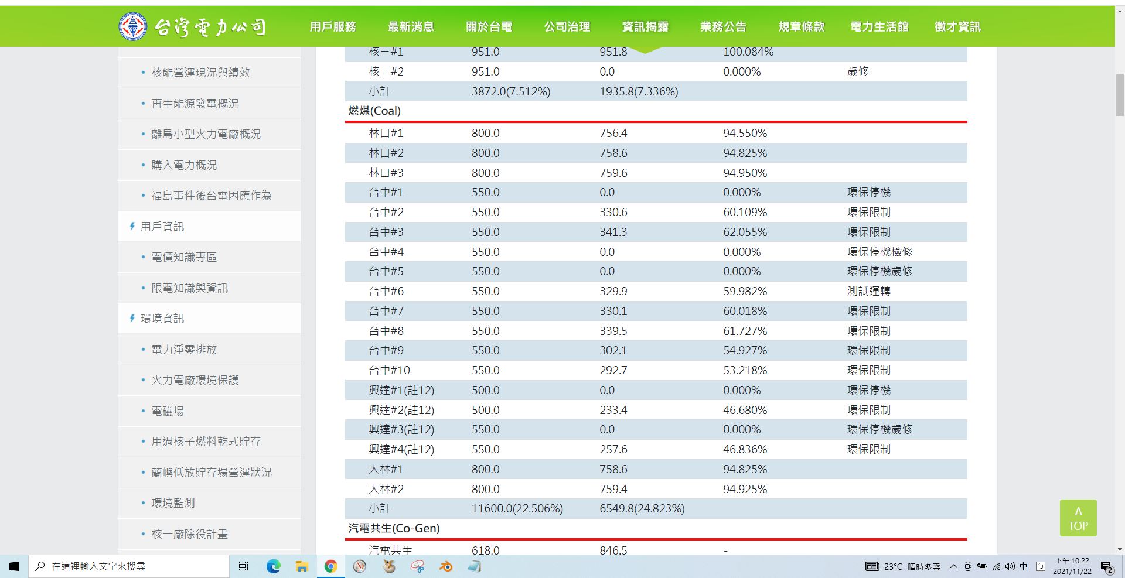Open the 用戶服務 menu
The width and height of the screenshot is (1125, 578).
(x=333, y=26)
